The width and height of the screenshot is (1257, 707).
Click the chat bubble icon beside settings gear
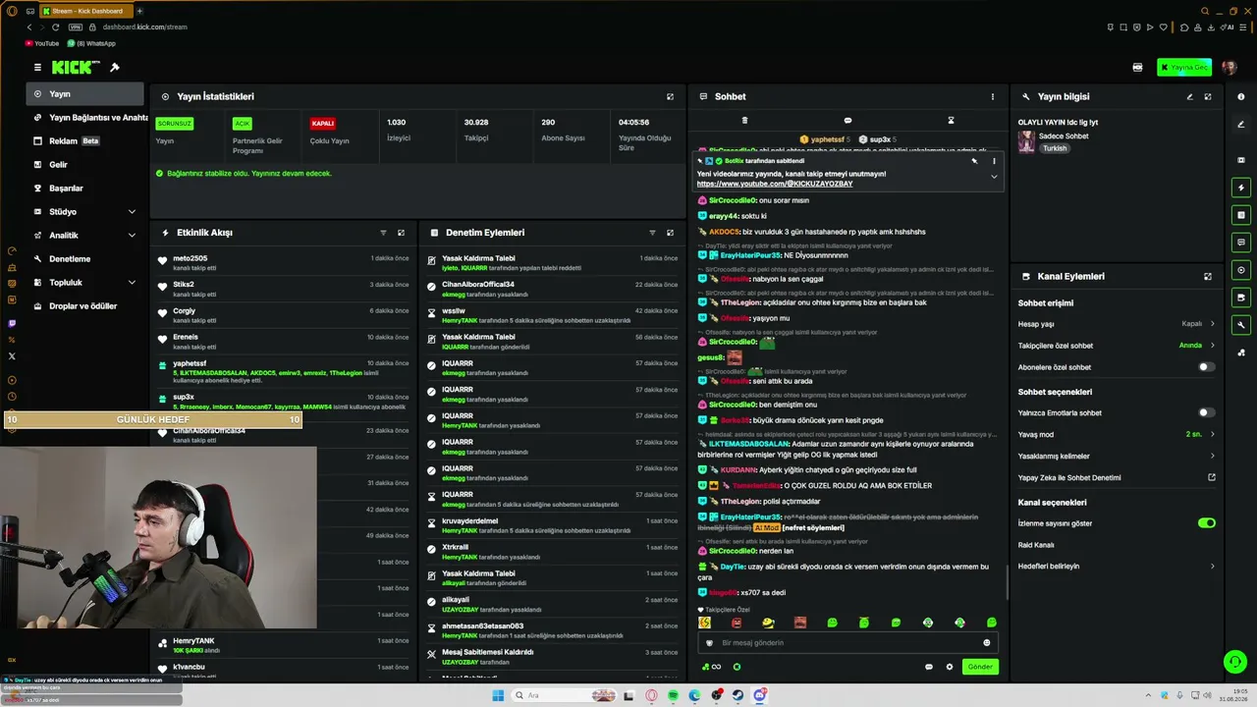click(x=929, y=667)
